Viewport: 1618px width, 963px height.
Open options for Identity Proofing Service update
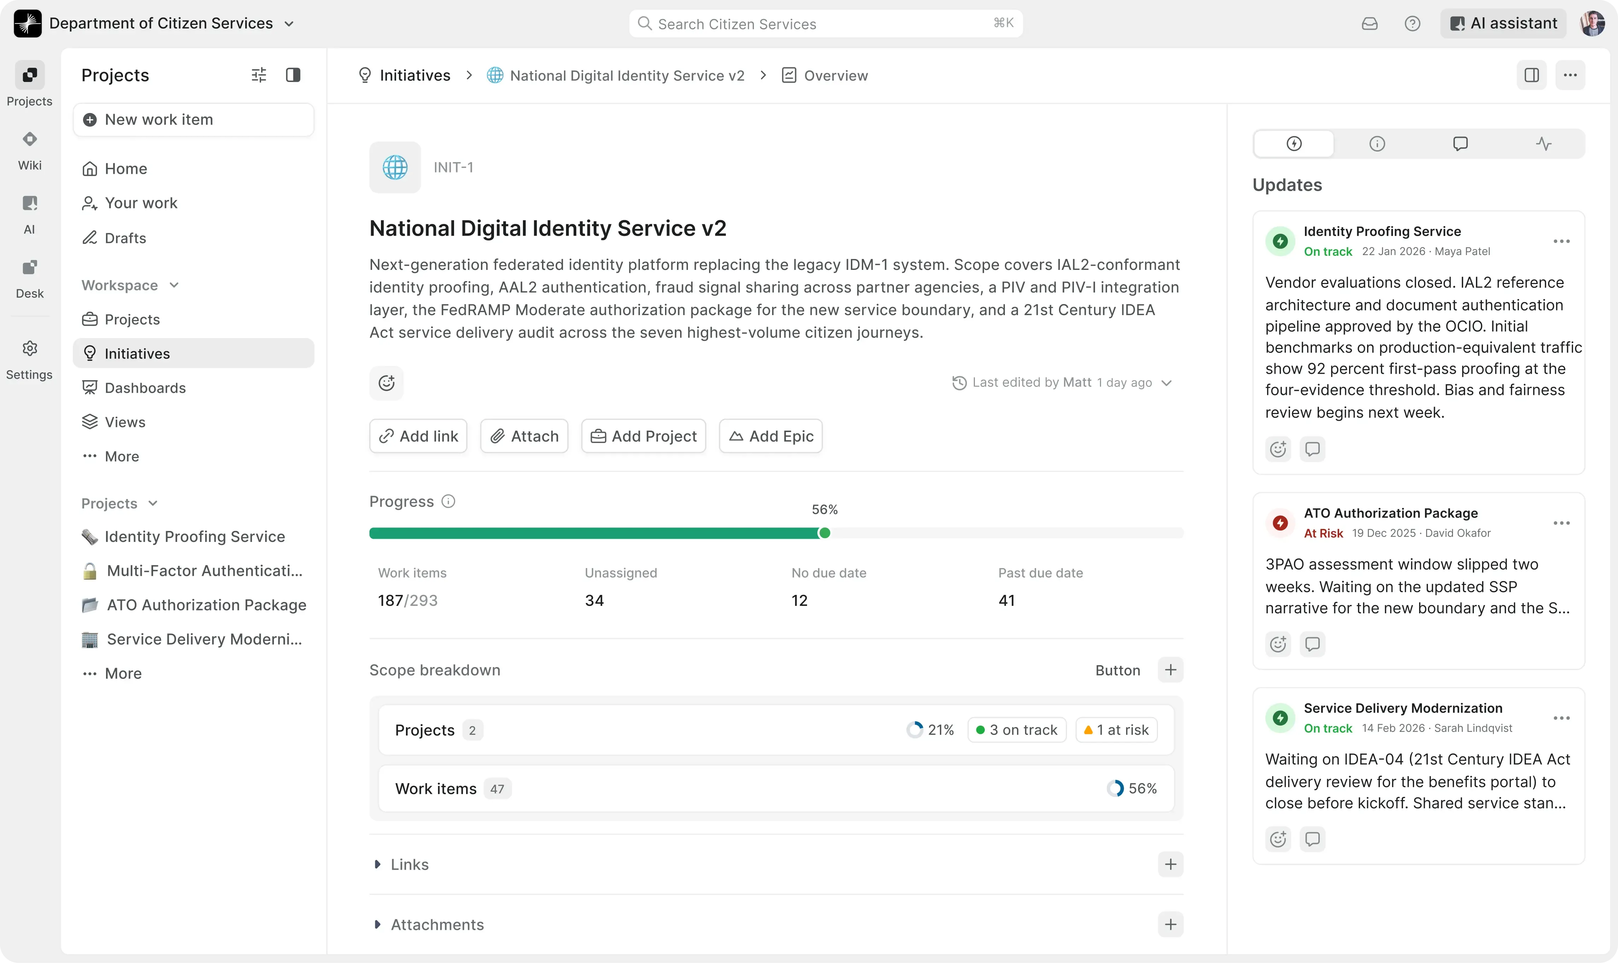point(1561,241)
